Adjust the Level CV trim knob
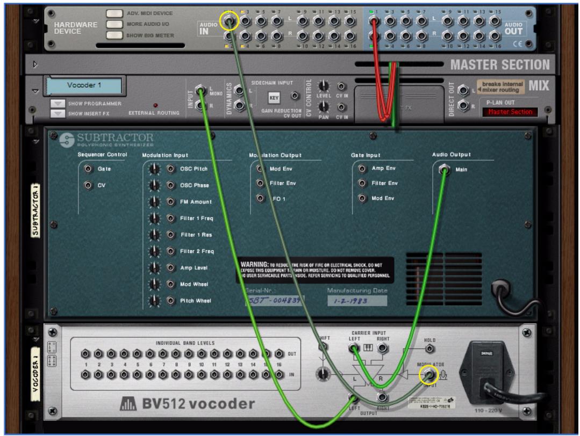 click(x=324, y=86)
